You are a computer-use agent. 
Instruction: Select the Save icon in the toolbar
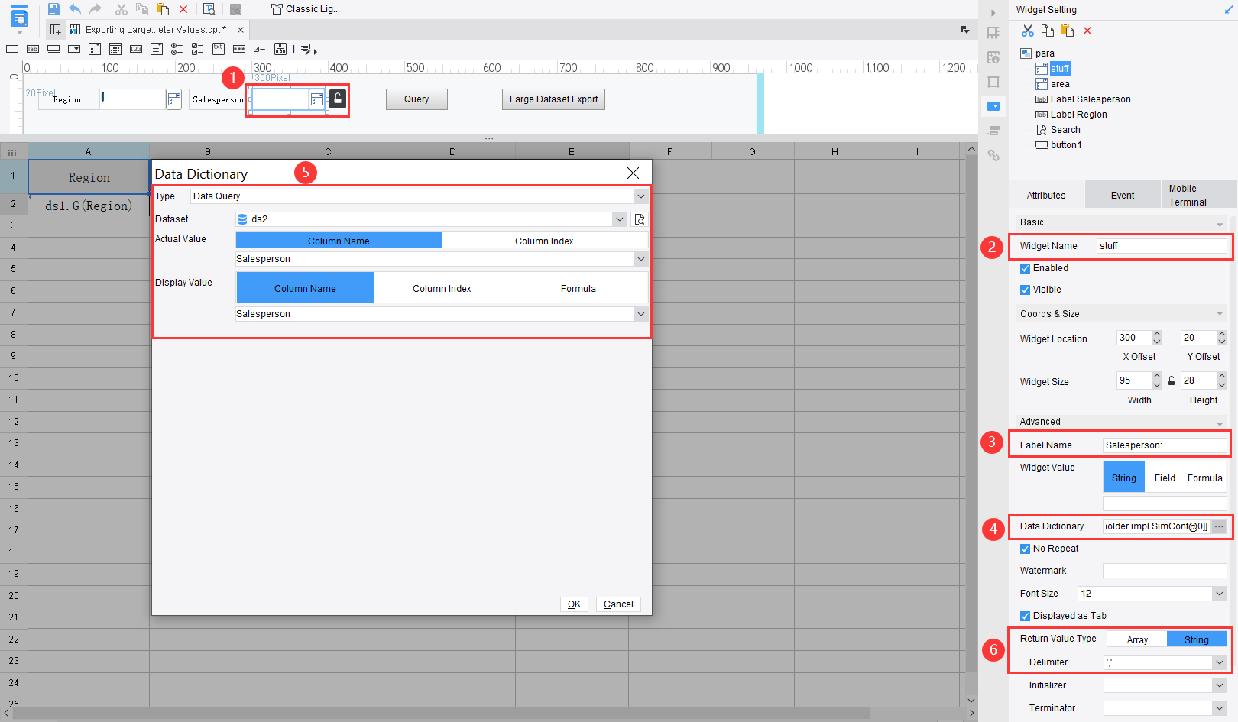pyautogui.click(x=53, y=8)
